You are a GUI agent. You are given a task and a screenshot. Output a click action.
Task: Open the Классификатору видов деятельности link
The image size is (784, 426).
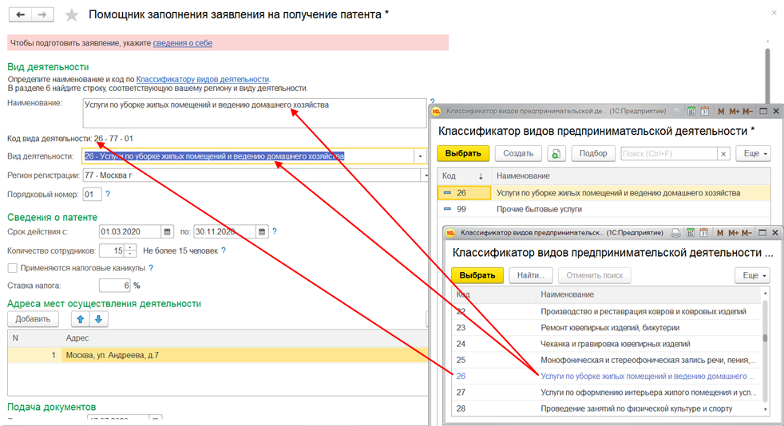point(203,79)
